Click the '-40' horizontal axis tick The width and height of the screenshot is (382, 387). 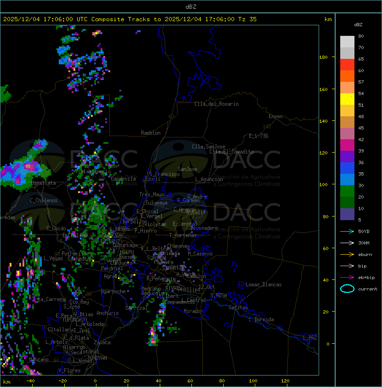point(30,381)
